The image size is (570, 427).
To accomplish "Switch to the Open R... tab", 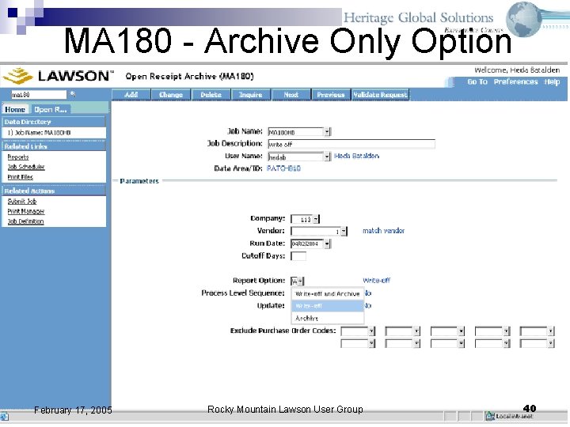I will point(51,109).
